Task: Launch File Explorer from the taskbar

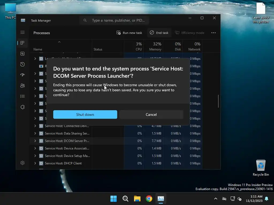Action: pos(137,199)
